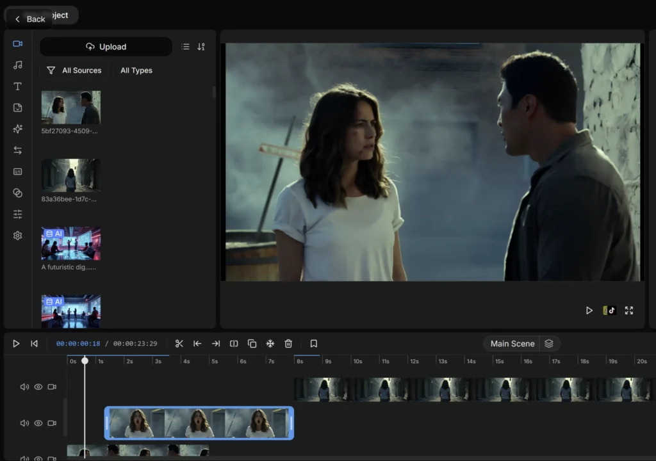This screenshot has height=461, width=656.
Task: Click the scissors split clip tool
Action: click(x=179, y=344)
